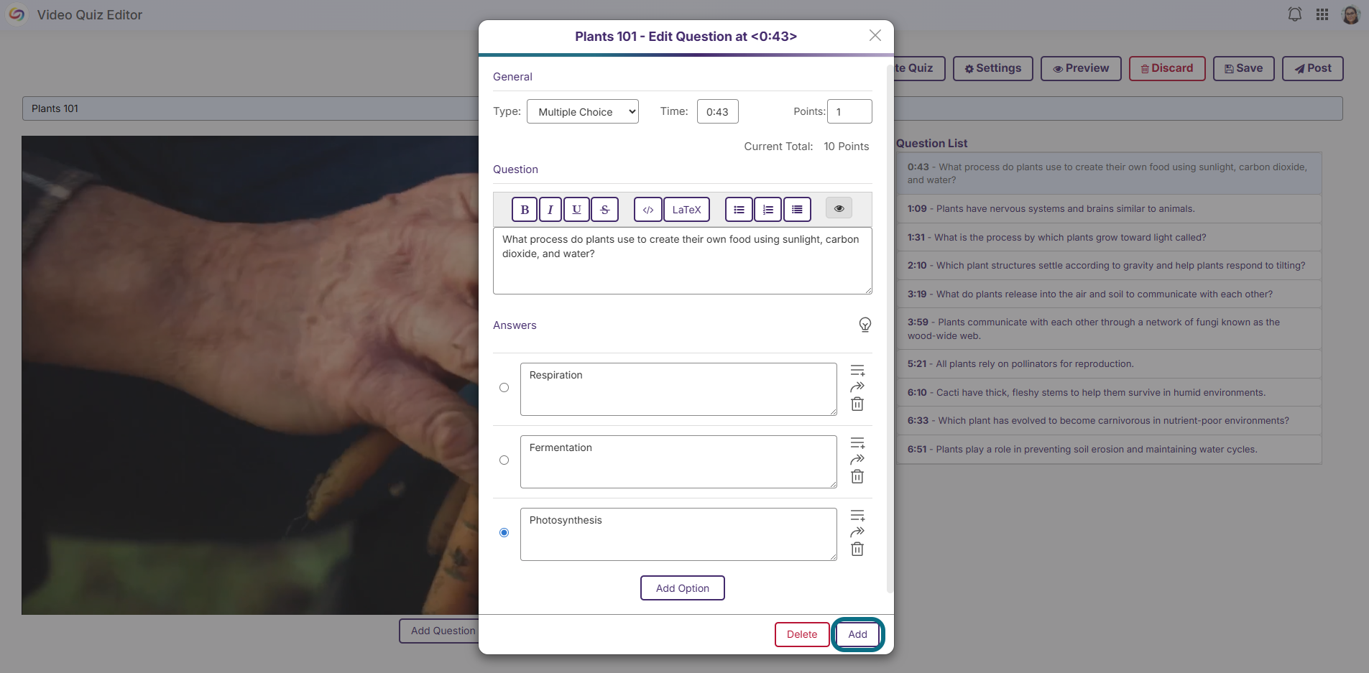Click the LaTeX button
The image size is (1369, 673).
click(687, 210)
